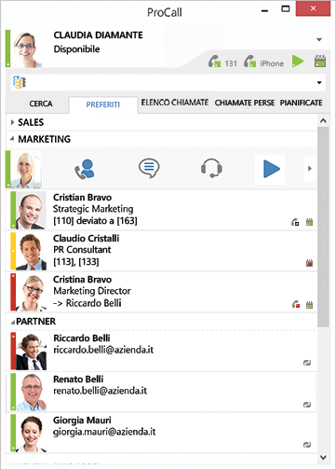Collapse the PARTNER group
The height and width of the screenshot is (470, 336).
tap(13, 322)
